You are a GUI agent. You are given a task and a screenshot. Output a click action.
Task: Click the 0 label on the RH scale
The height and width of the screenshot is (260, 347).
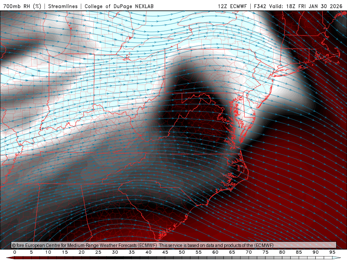(15, 252)
